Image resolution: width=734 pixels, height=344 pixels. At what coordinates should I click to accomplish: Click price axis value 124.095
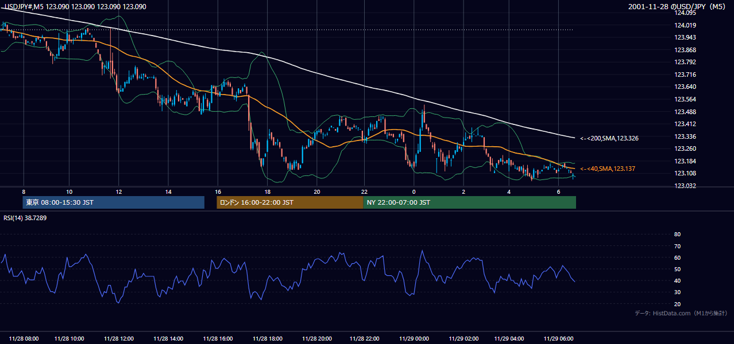pyautogui.click(x=686, y=13)
